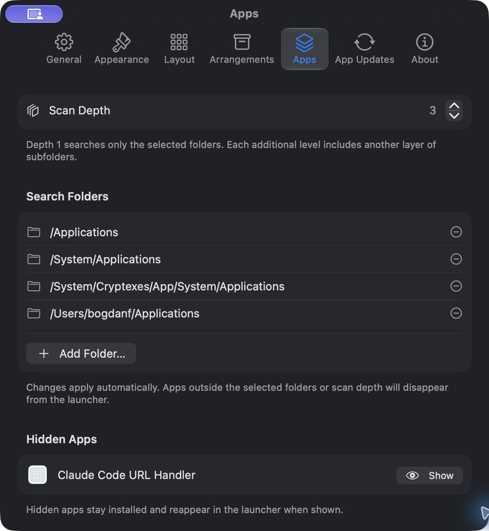Image resolution: width=489 pixels, height=531 pixels.
Task: Click the Scan Depth layers icon
Action: tap(33, 110)
